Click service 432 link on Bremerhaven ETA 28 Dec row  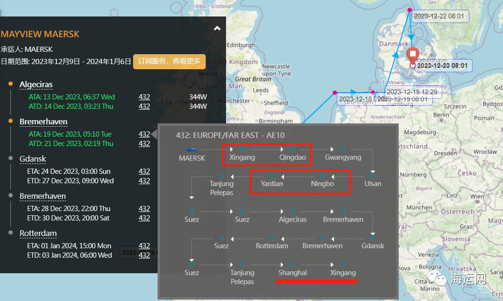coord(144,209)
